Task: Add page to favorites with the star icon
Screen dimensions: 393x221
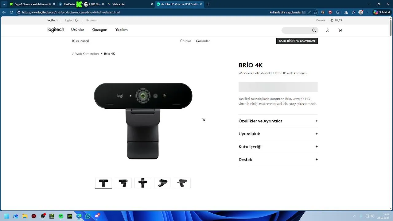Action: click(x=315, y=12)
